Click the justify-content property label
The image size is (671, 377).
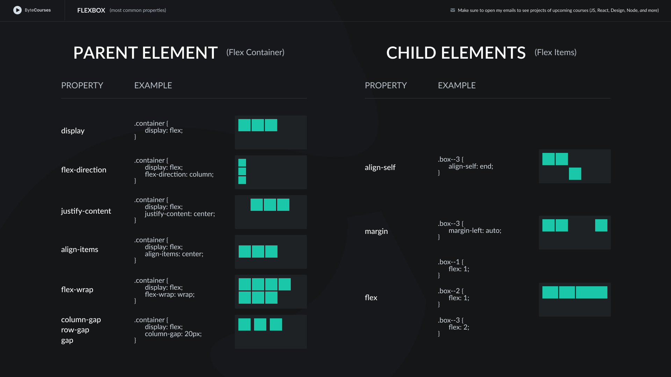pos(86,211)
